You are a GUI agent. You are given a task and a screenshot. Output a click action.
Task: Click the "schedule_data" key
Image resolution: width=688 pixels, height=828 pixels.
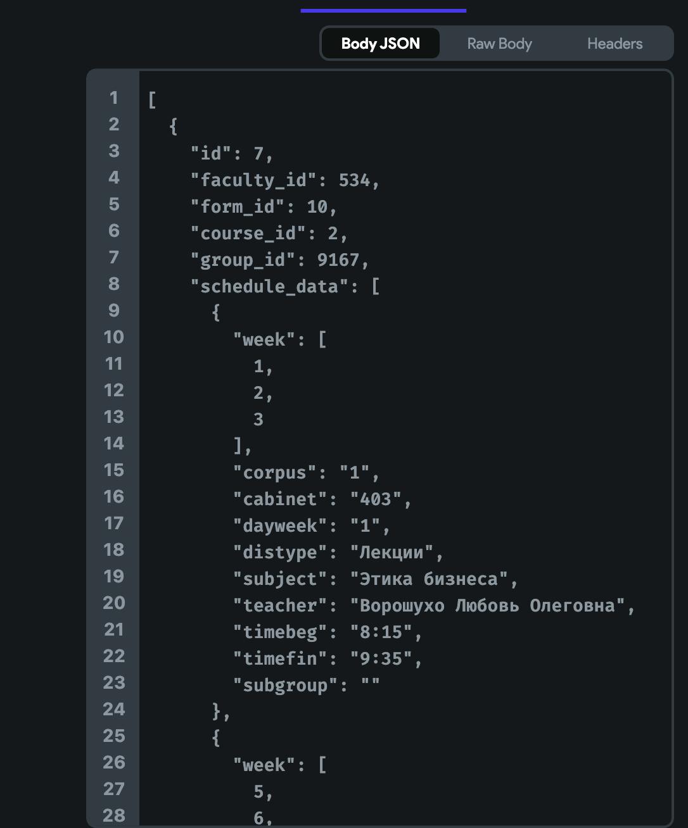point(270,286)
